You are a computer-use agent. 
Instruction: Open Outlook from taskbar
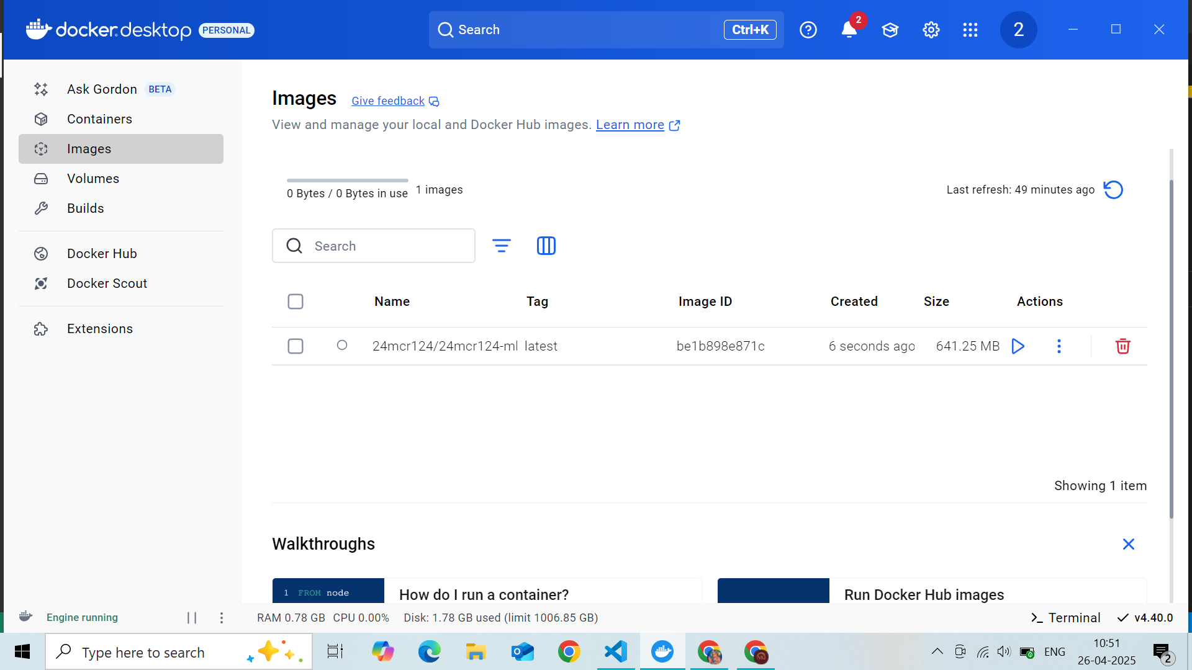(x=523, y=651)
